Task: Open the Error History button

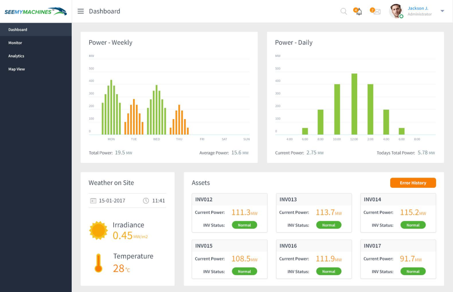Action: pos(413,183)
